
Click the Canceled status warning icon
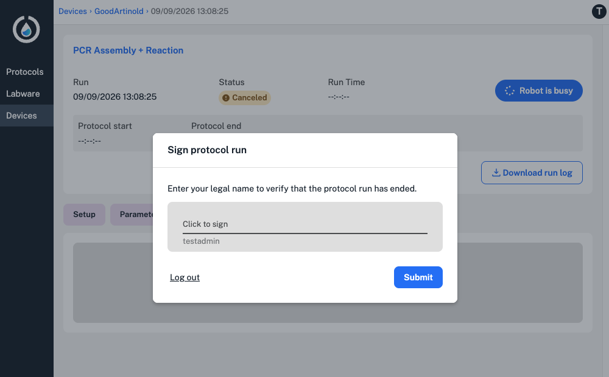(226, 98)
